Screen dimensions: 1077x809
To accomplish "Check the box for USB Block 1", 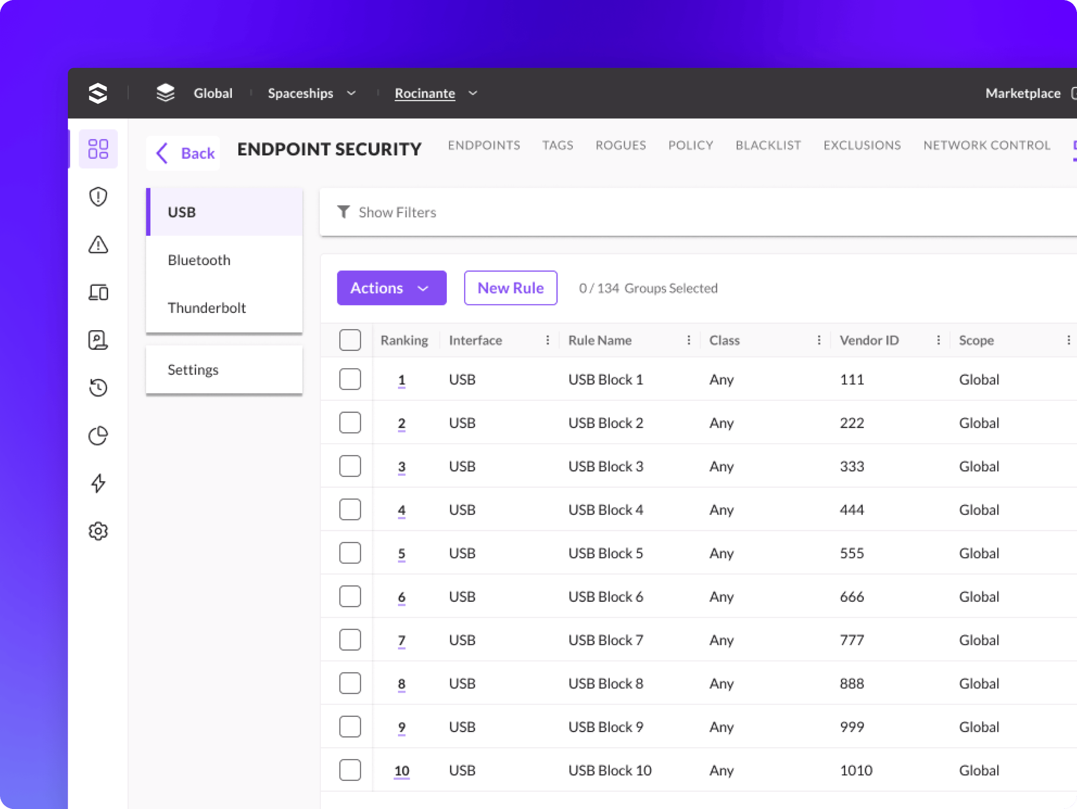I will point(350,379).
